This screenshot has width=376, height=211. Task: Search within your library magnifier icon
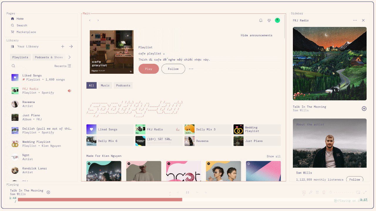pos(13,66)
